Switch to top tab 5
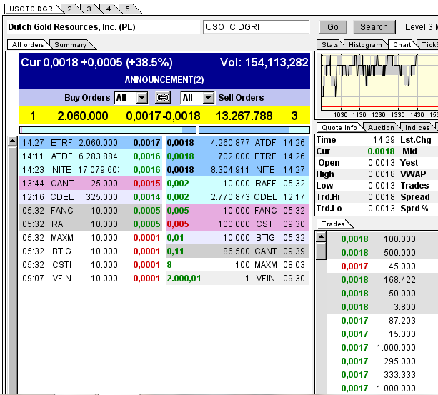Screen dimensions: 438x395 pyautogui.click(x=128, y=9)
